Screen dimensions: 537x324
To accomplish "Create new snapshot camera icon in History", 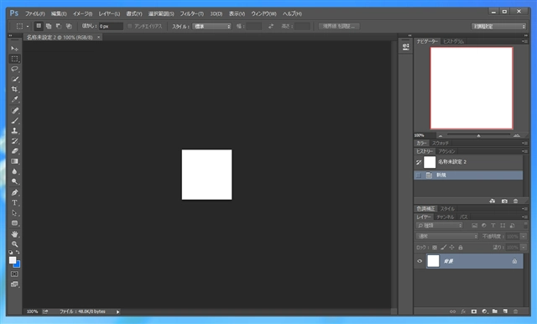I will pos(504,201).
